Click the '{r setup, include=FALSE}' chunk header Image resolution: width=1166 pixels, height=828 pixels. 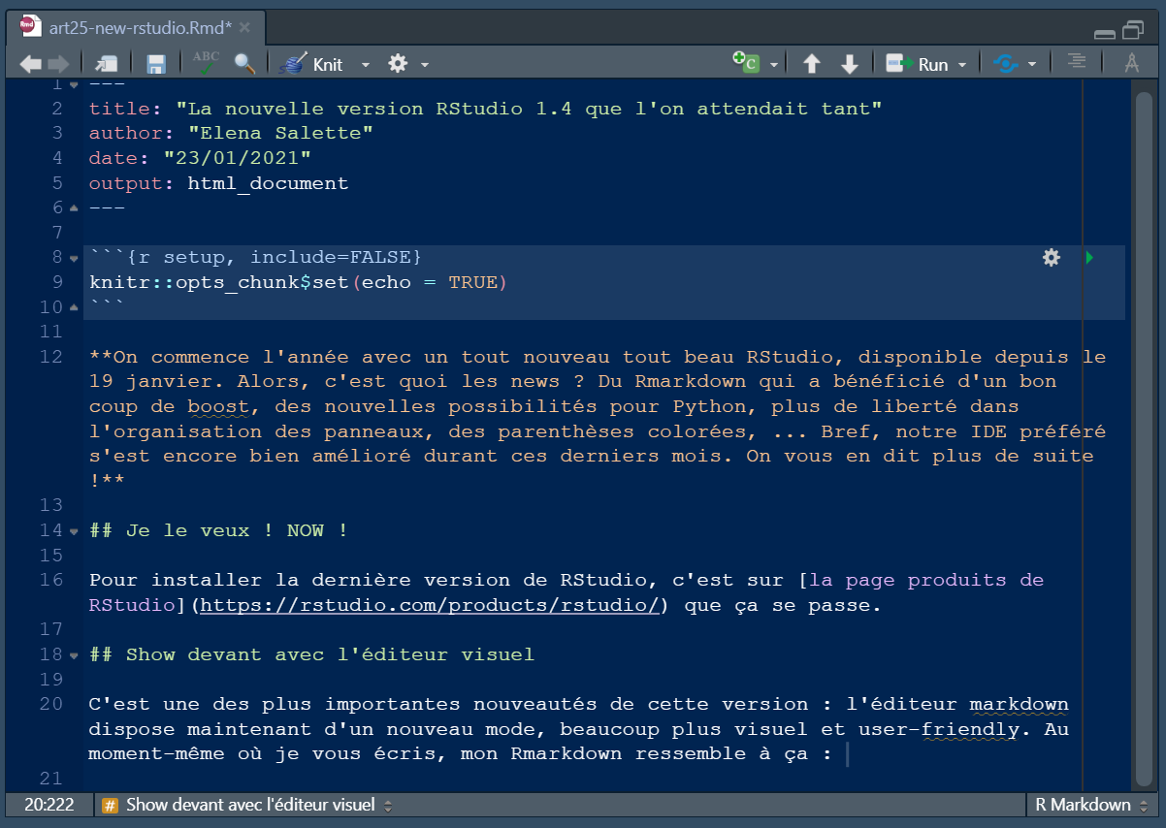coord(274,257)
